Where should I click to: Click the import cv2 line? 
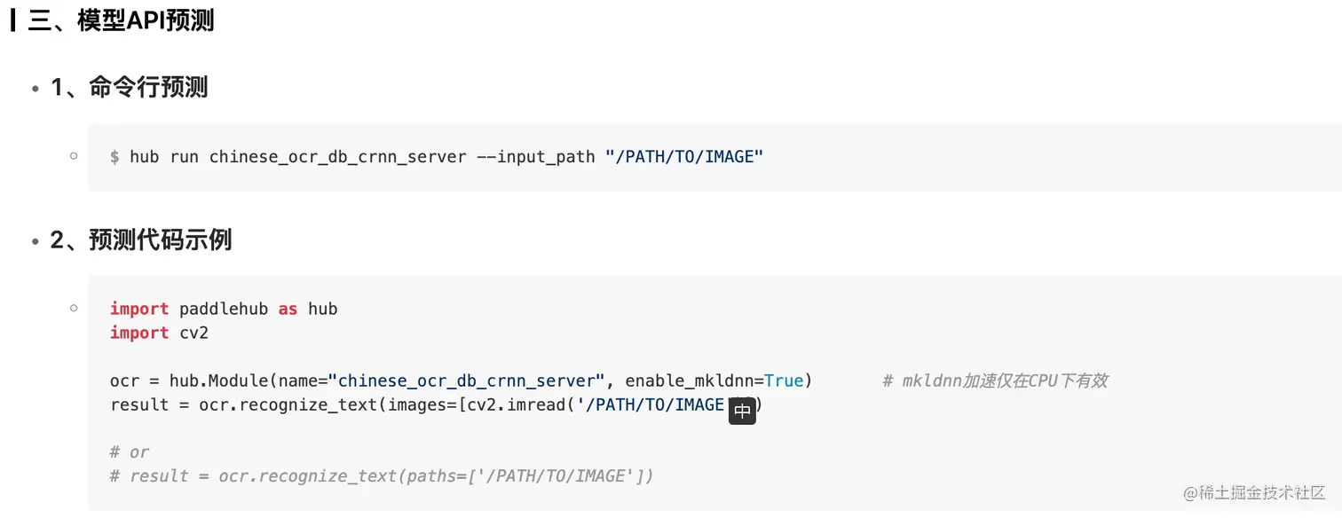pyautogui.click(x=159, y=333)
